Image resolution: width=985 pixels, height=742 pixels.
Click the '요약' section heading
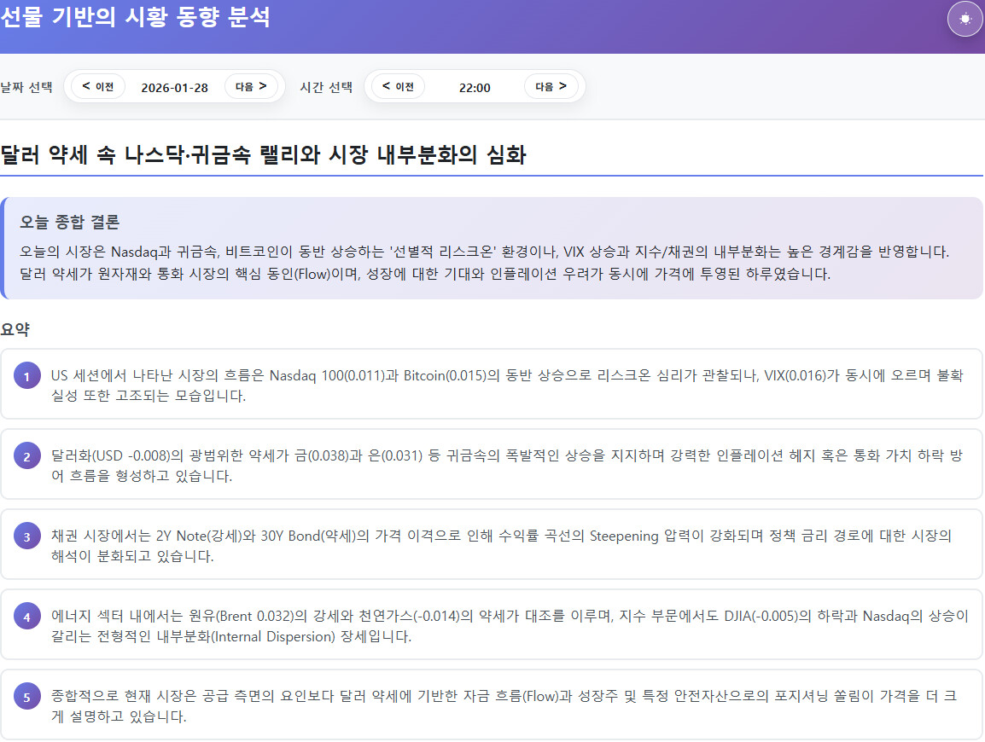tap(15, 329)
